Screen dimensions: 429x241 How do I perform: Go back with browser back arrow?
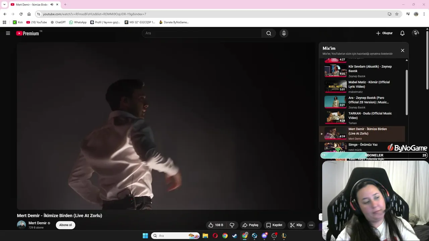click(5, 14)
